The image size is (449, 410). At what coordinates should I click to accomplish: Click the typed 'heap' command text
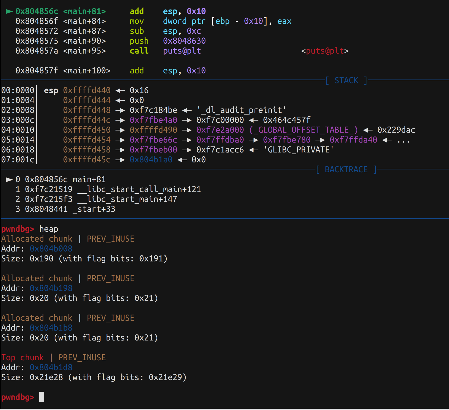point(49,229)
